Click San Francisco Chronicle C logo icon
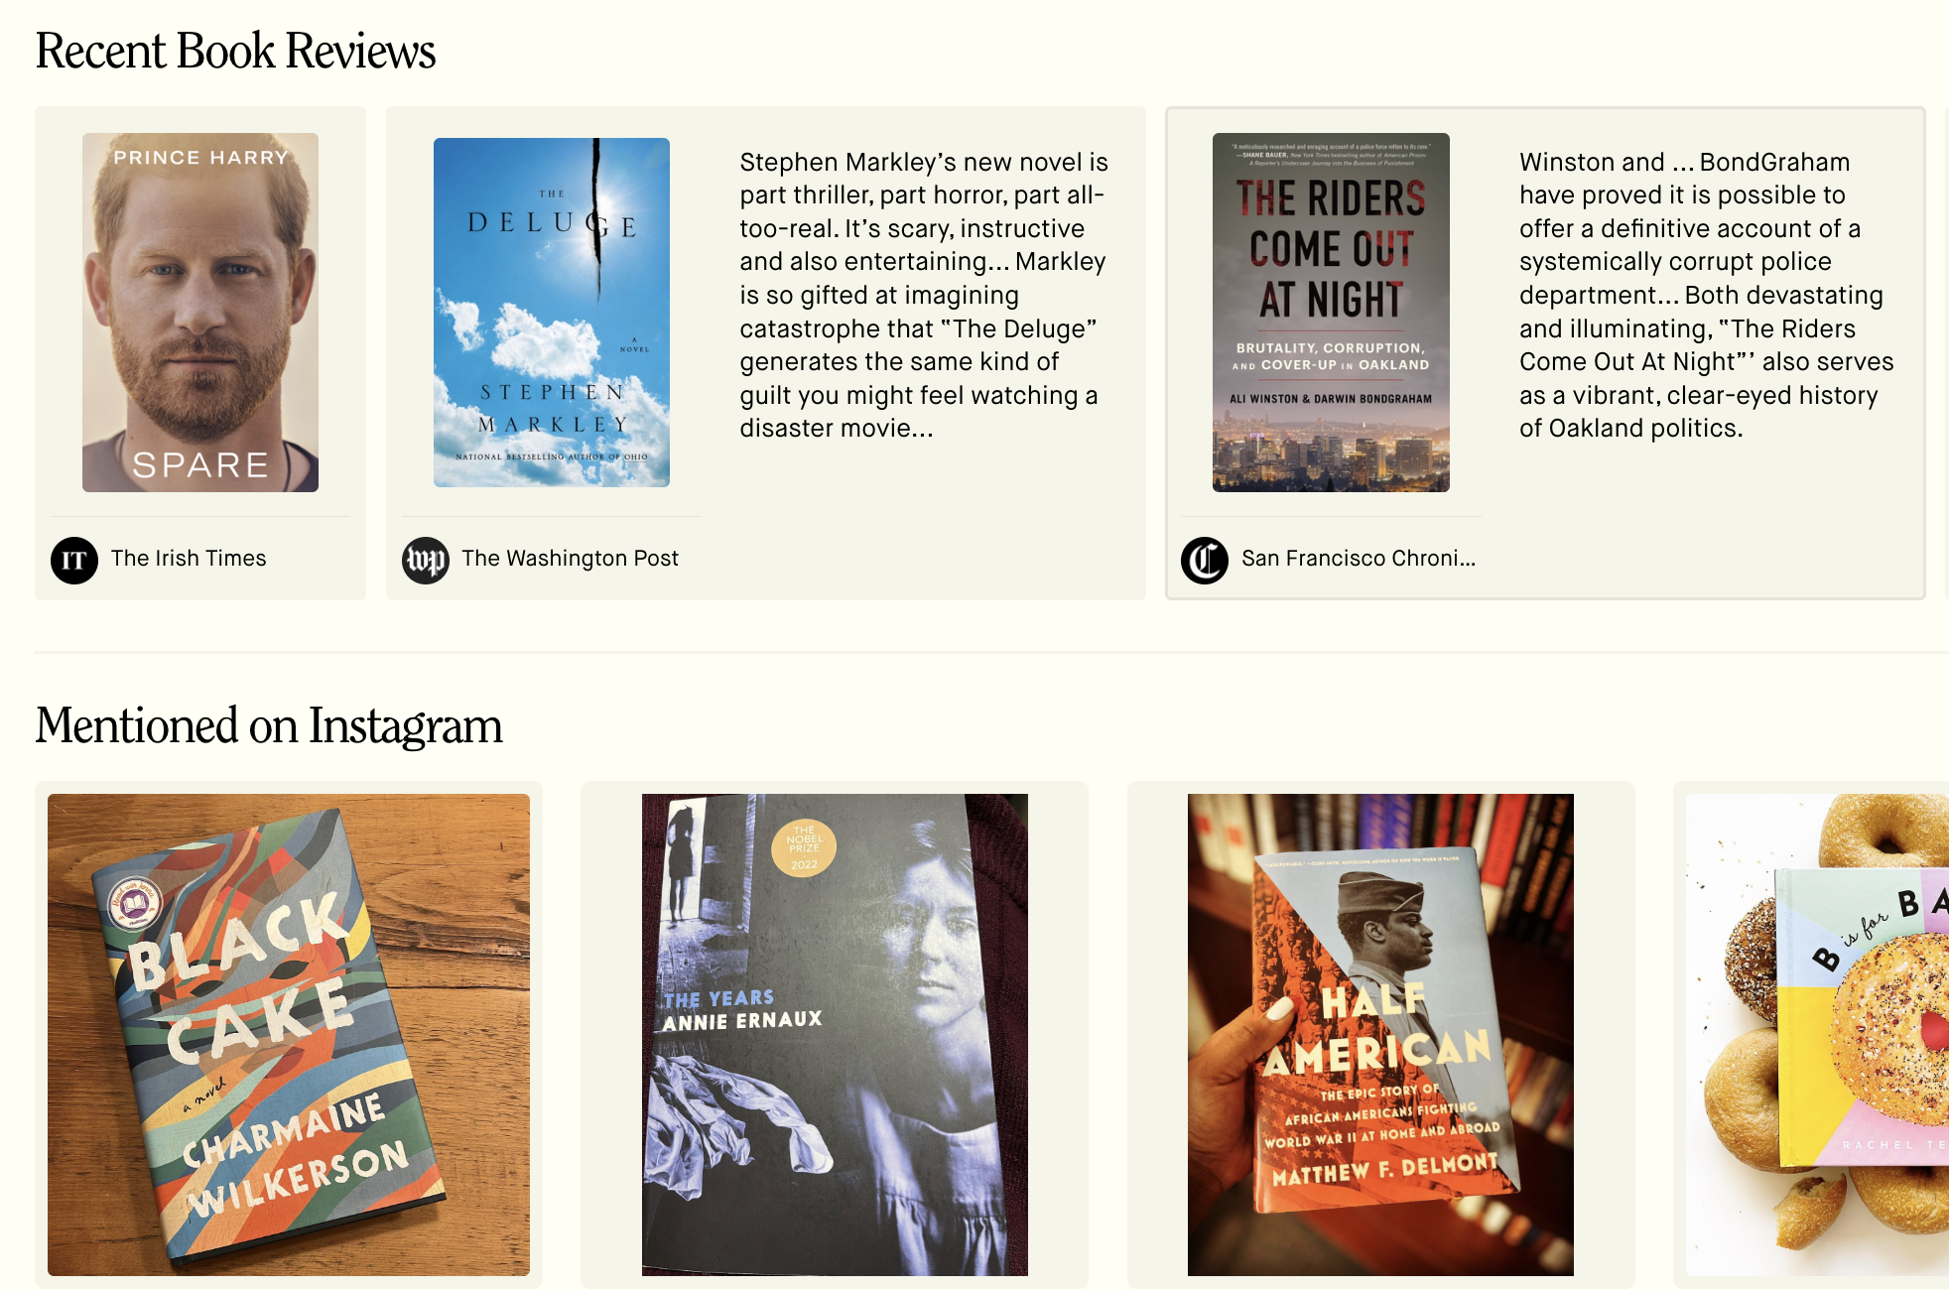 click(x=1205, y=560)
